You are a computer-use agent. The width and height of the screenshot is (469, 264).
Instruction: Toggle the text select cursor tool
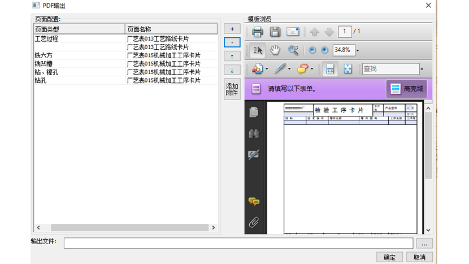(x=258, y=50)
